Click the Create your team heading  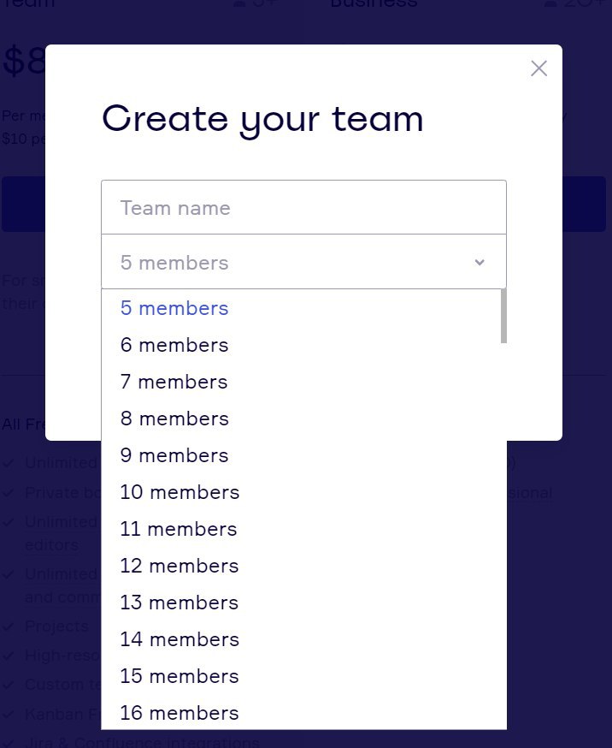[262, 119]
